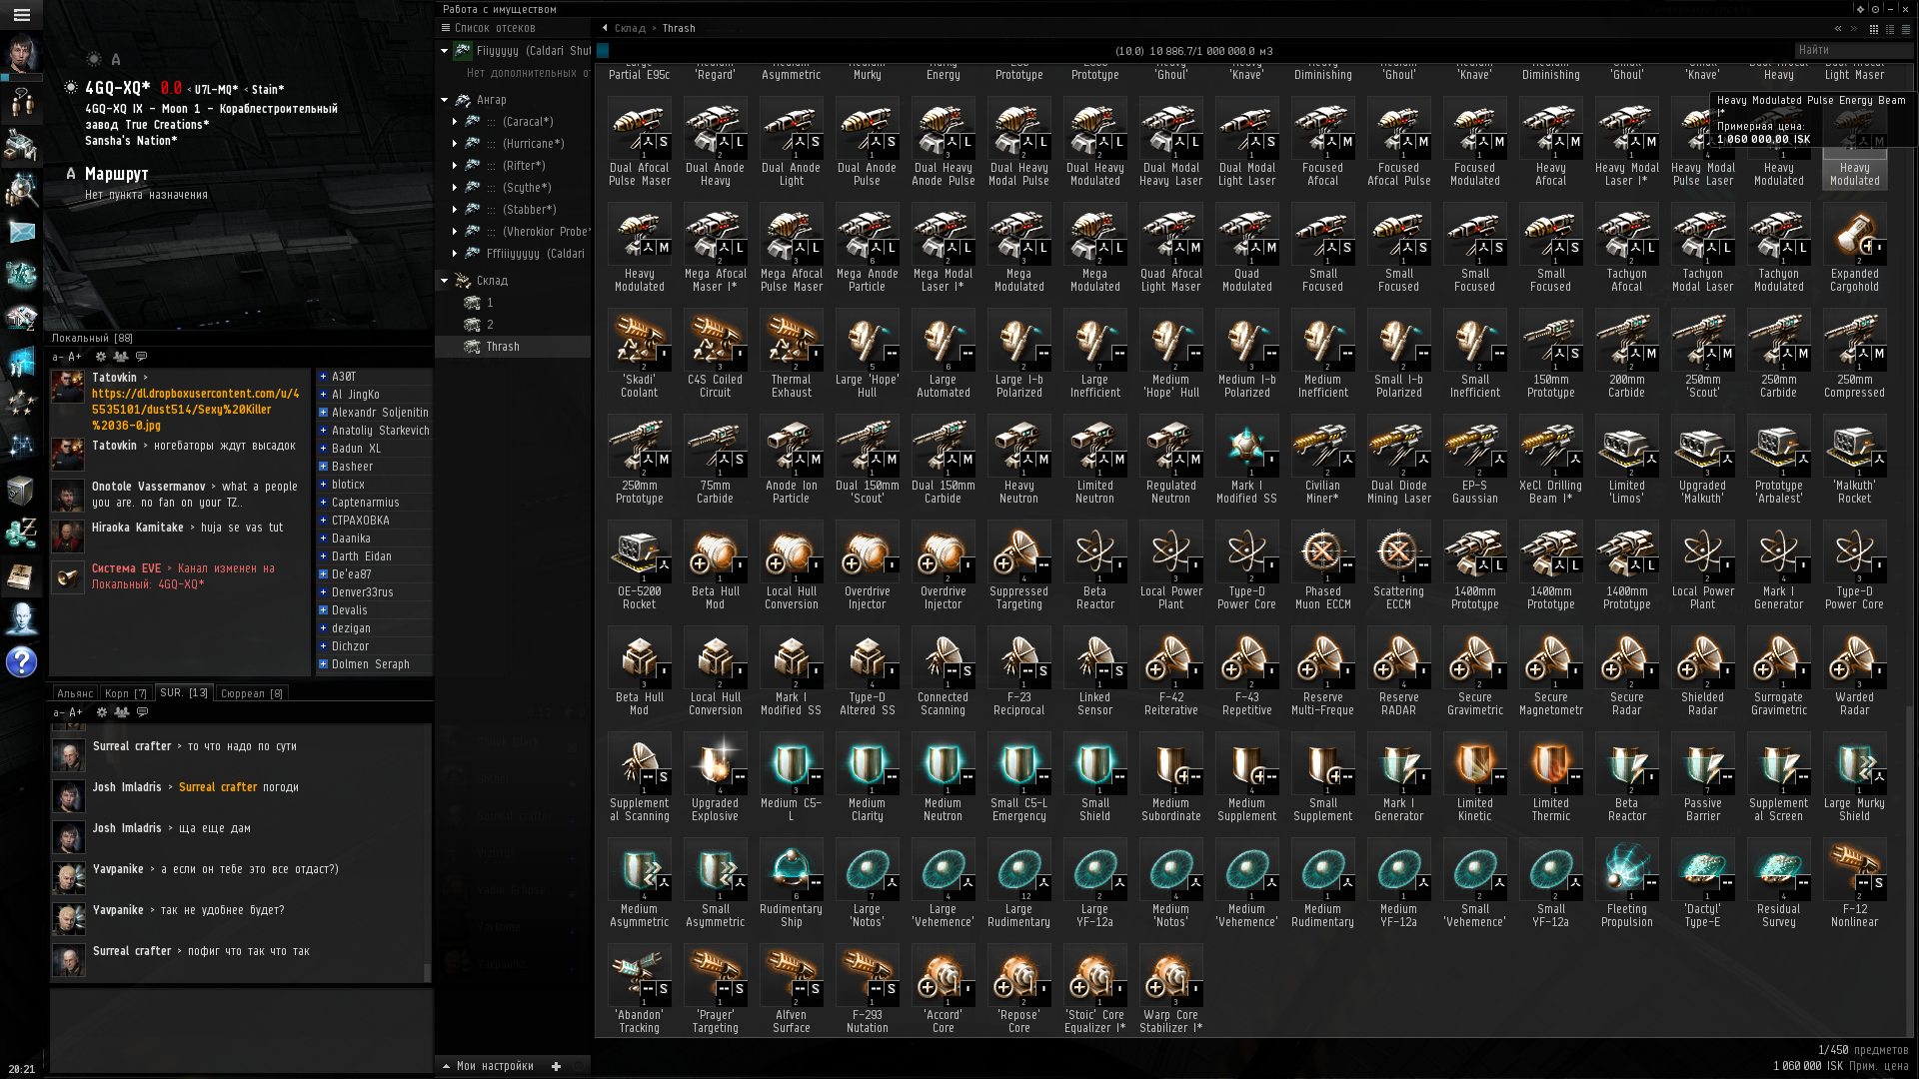Image resolution: width=1919 pixels, height=1079 pixels.
Task: Click the U7L-MQ* constellation link
Action: (217, 89)
